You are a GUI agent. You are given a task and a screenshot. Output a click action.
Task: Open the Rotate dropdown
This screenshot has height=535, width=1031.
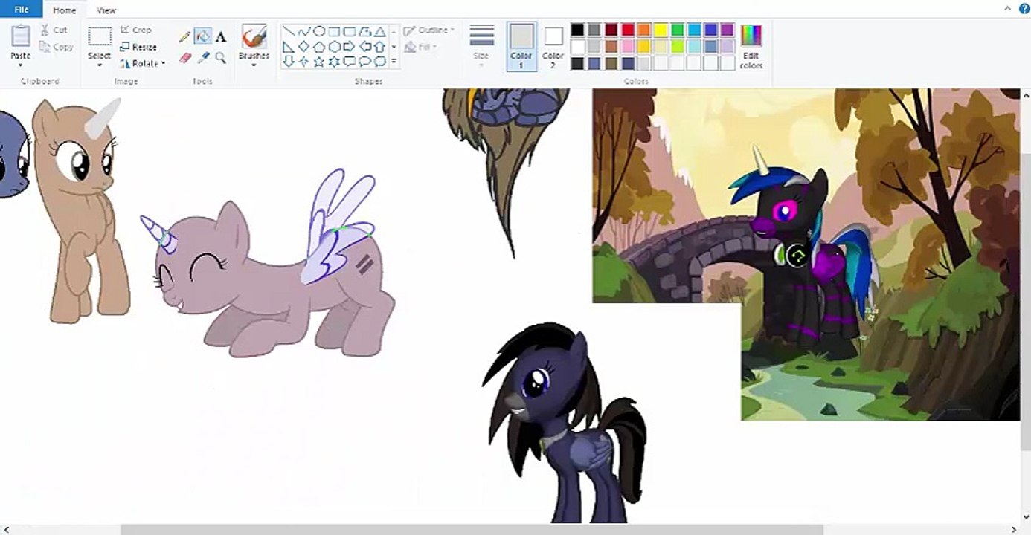[x=142, y=64]
